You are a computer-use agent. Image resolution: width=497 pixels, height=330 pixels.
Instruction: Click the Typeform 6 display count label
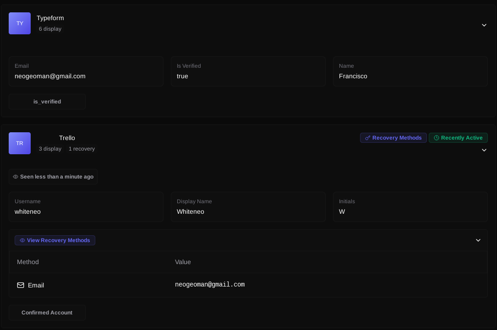[50, 29]
